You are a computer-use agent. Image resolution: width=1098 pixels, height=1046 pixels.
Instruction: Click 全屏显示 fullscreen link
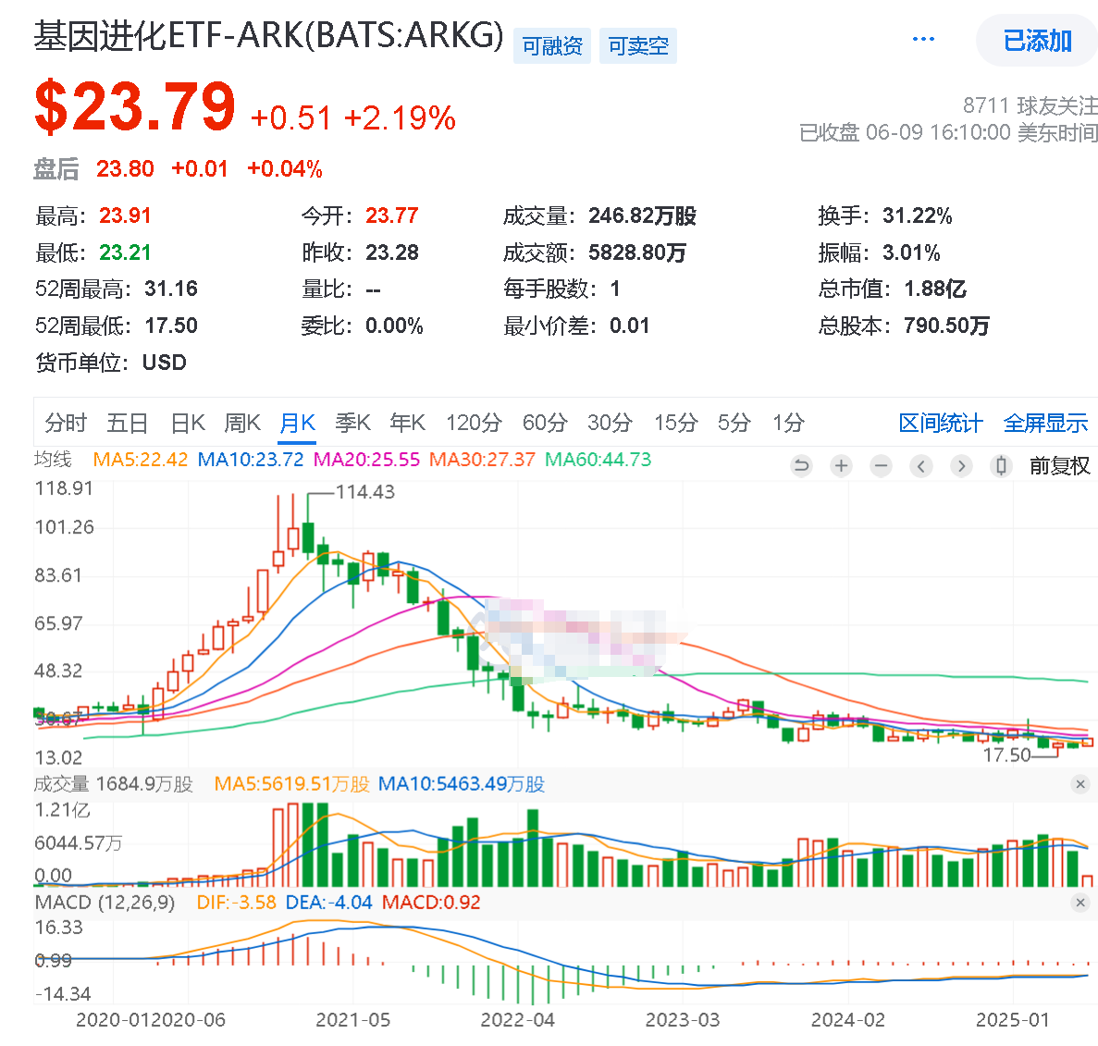tap(1045, 423)
